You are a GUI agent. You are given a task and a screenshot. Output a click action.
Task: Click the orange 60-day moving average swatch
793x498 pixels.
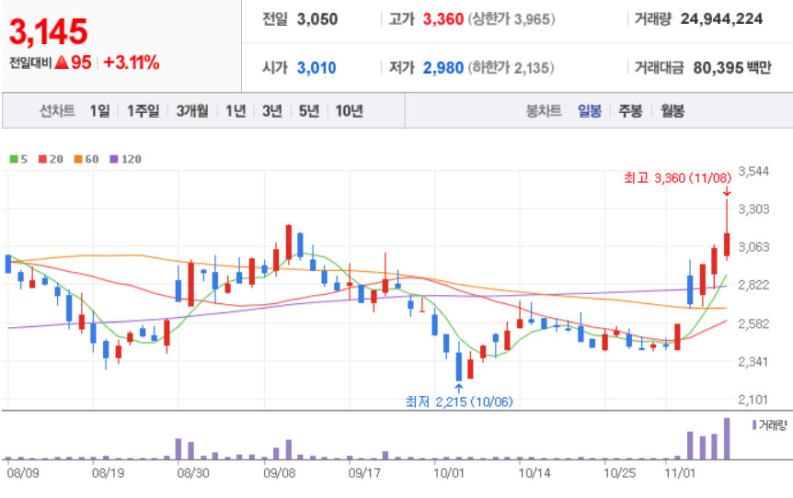pos(78,159)
